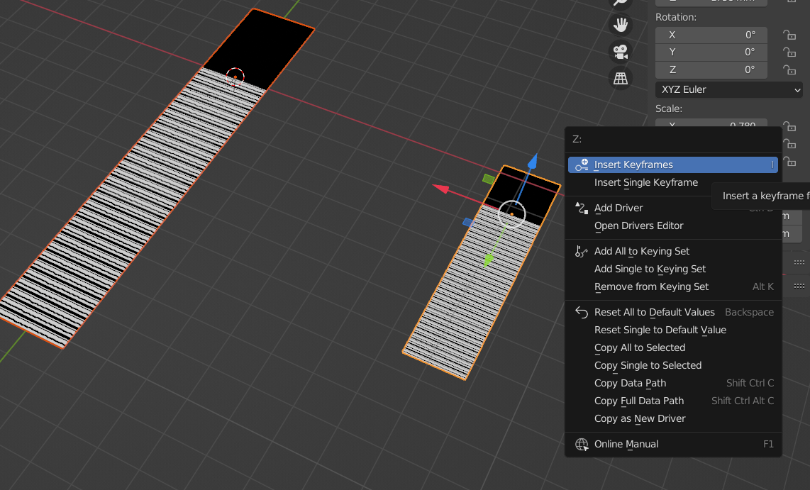Click the keying set icon beside Add All
Viewport: 810px width, 490px height.
[x=580, y=251]
